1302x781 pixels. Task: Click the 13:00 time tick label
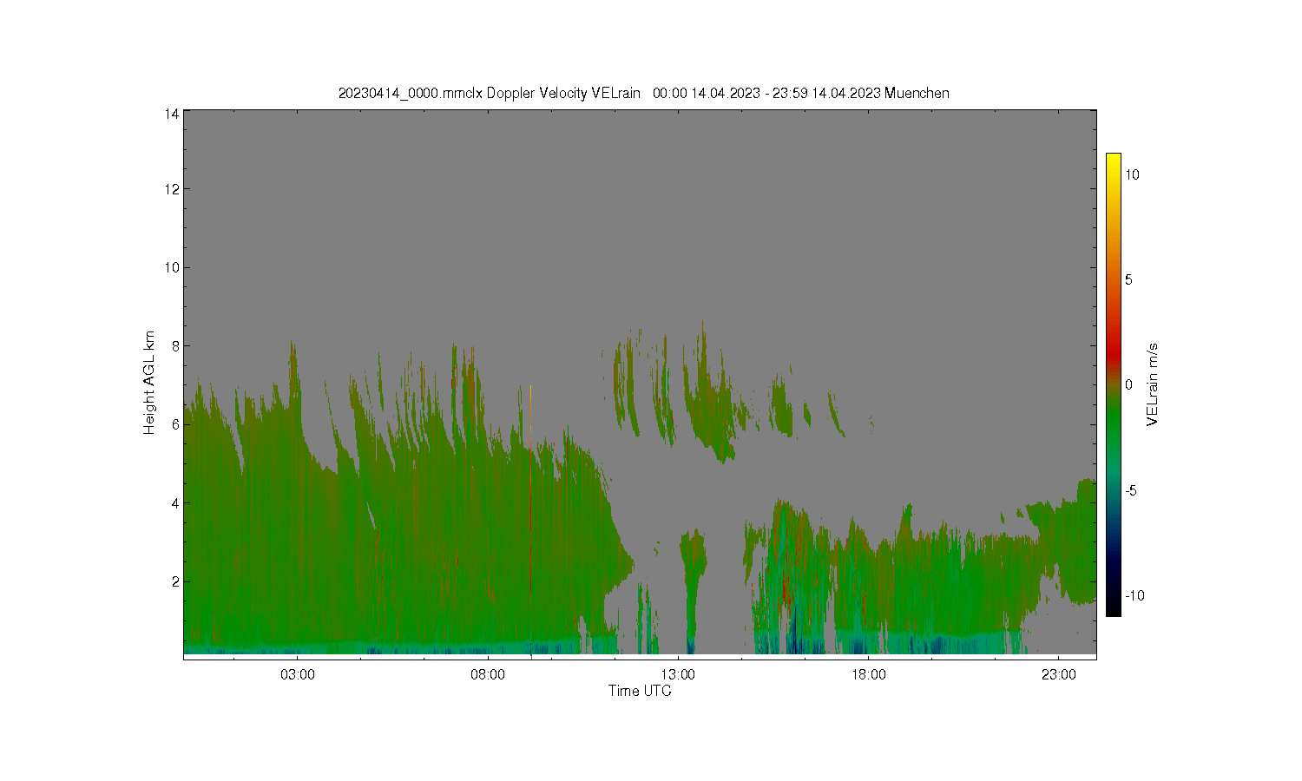[678, 675]
